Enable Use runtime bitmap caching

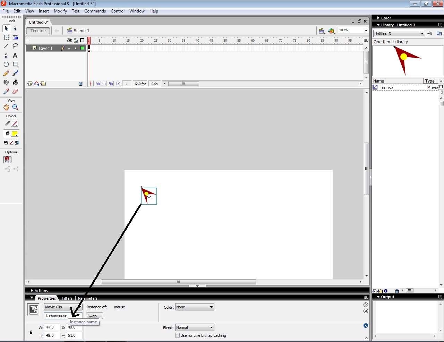click(177, 335)
